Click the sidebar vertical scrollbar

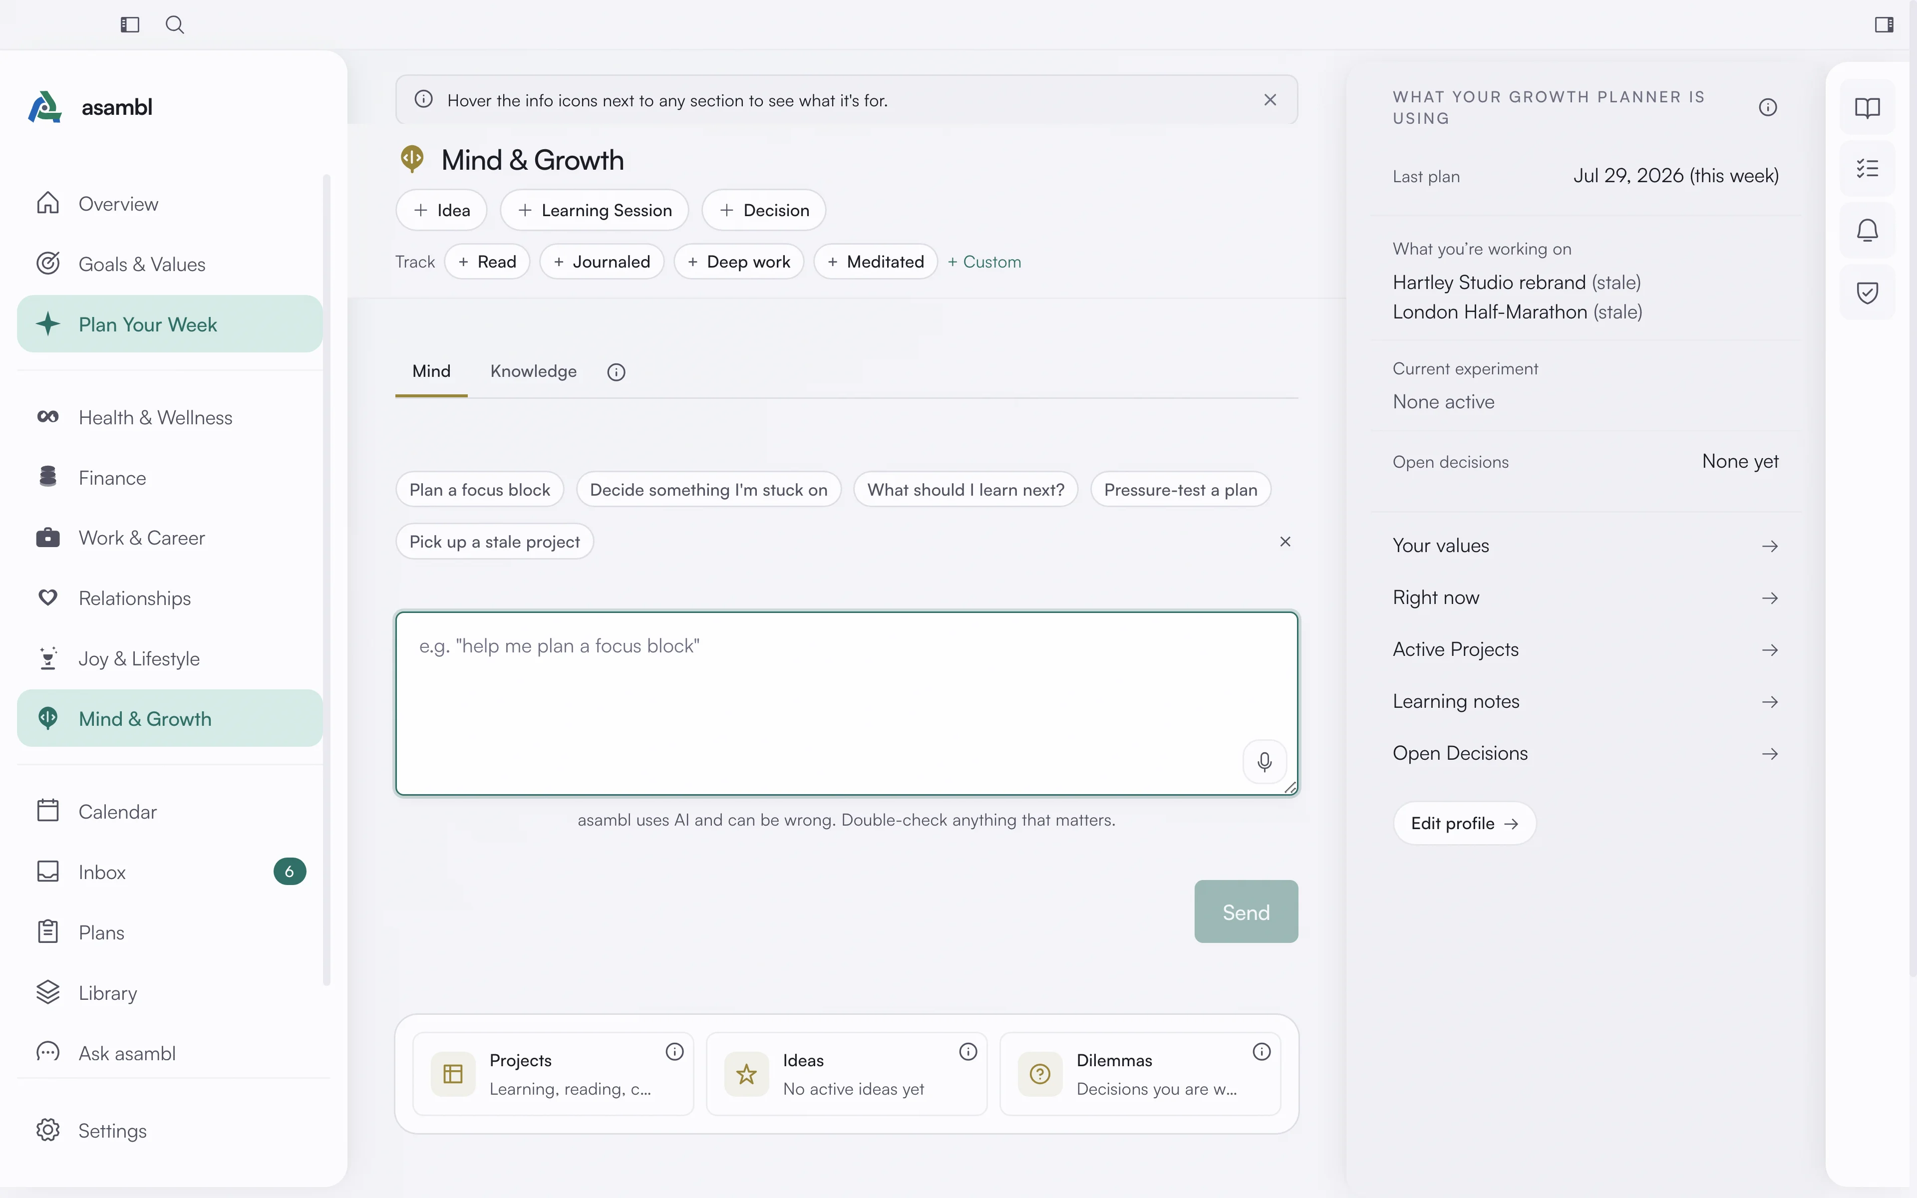(x=326, y=580)
